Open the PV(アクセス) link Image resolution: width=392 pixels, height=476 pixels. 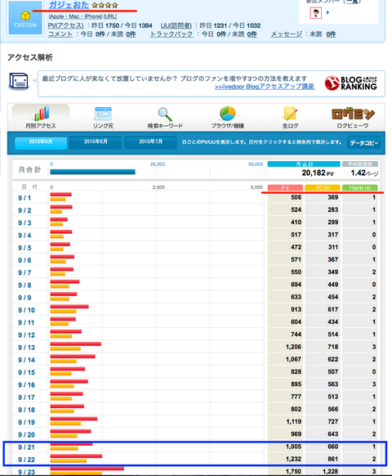(66, 25)
